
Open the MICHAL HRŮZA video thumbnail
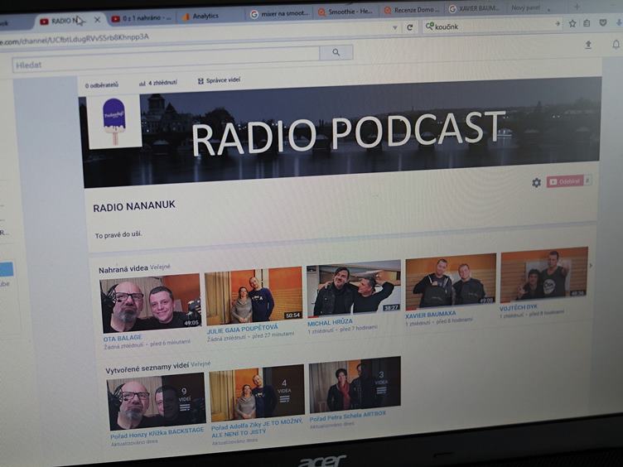point(354,289)
